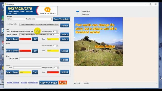Focus the Input txt quote file path field
This screenshot has height=91, width=162.
coord(39,35)
